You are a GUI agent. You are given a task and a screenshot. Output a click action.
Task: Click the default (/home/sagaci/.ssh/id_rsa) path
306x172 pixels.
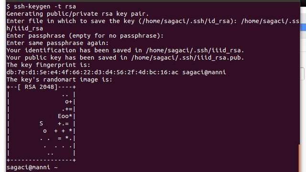[x=185, y=21]
